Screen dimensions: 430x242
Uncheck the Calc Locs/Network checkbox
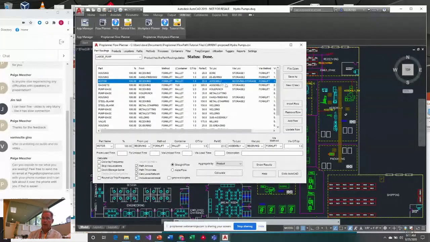[137, 174]
